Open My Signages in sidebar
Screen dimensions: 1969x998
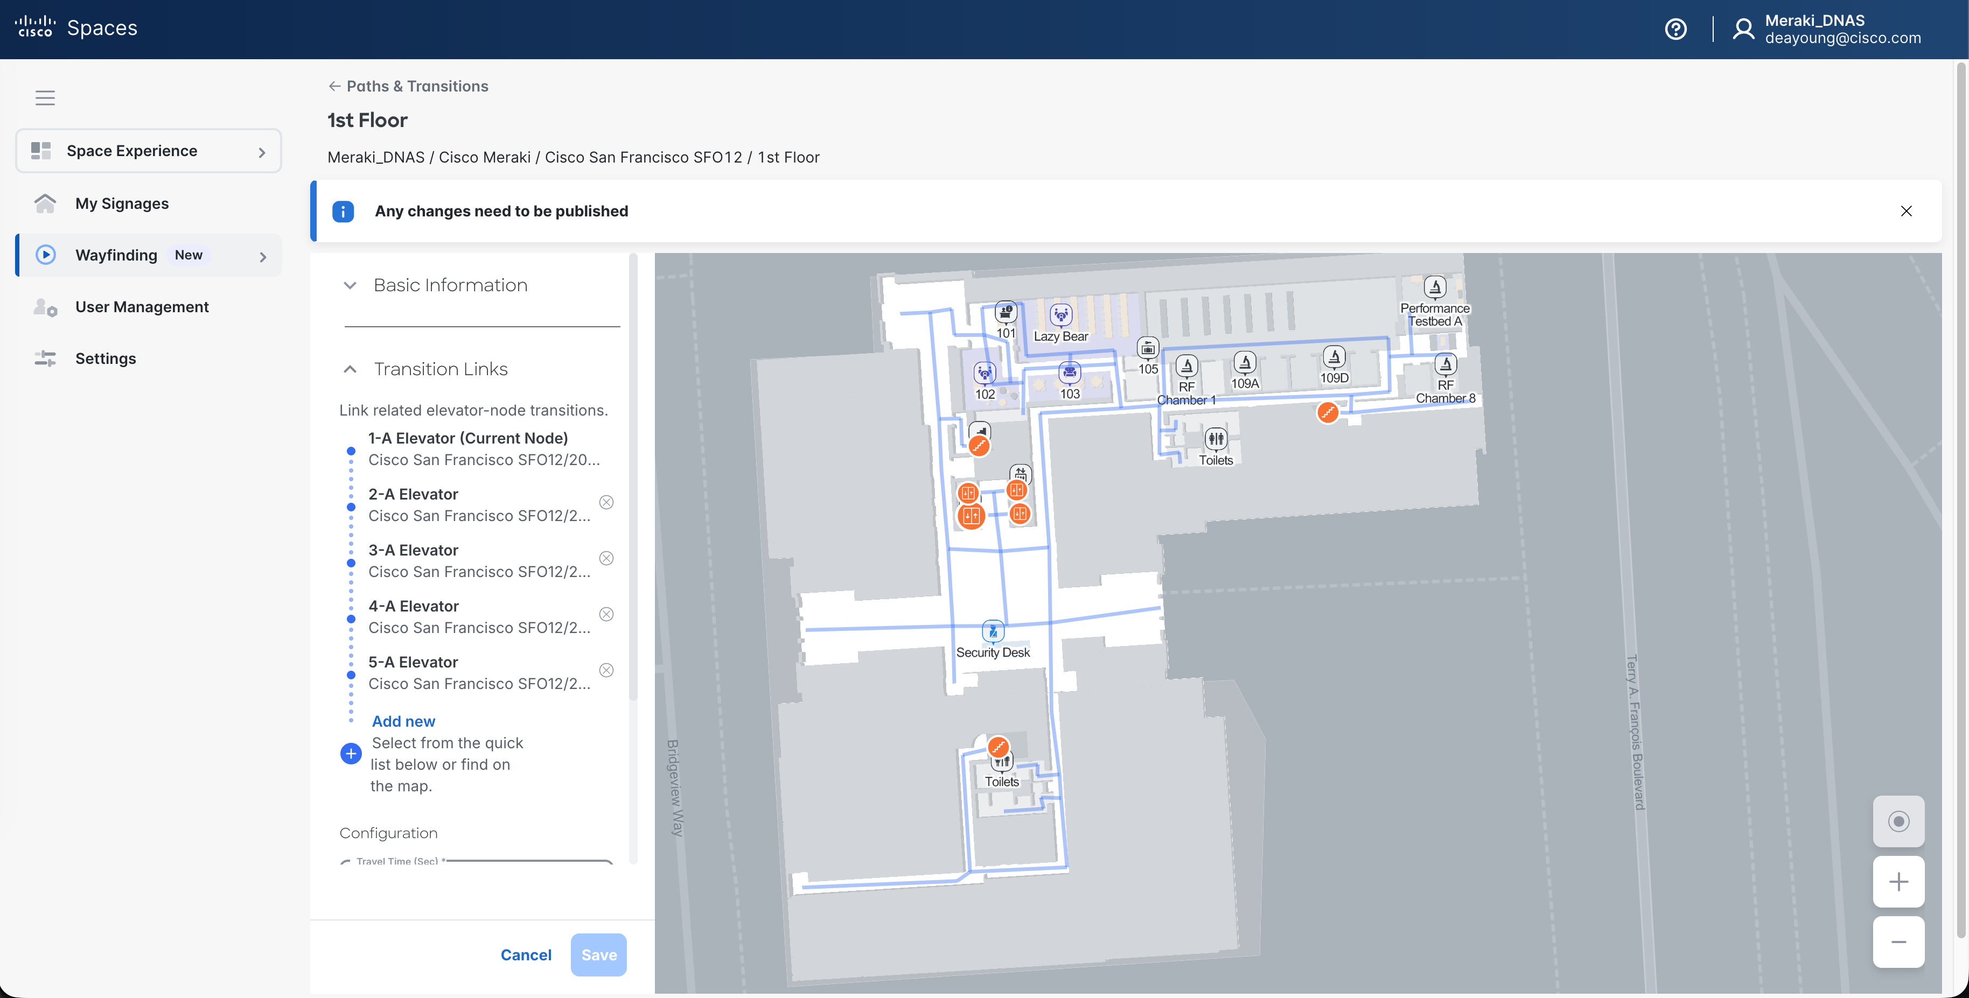click(x=122, y=203)
